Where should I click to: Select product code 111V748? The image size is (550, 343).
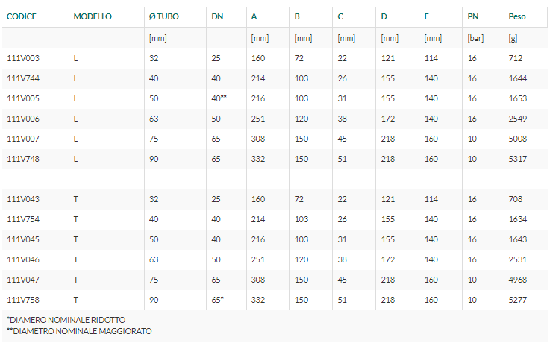click(23, 159)
